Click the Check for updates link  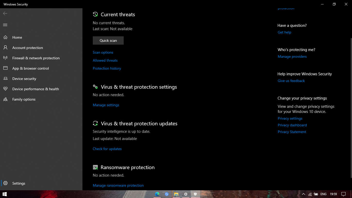[x=107, y=149]
